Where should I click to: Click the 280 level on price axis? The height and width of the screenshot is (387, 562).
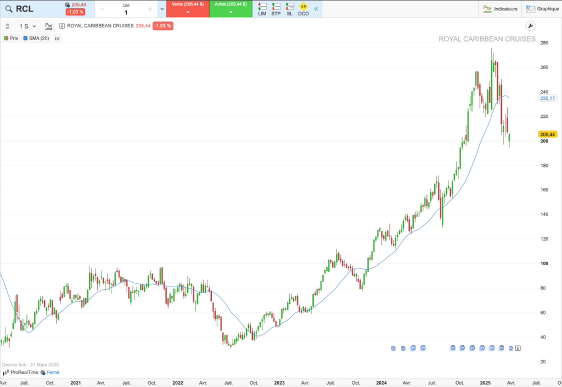(x=544, y=43)
